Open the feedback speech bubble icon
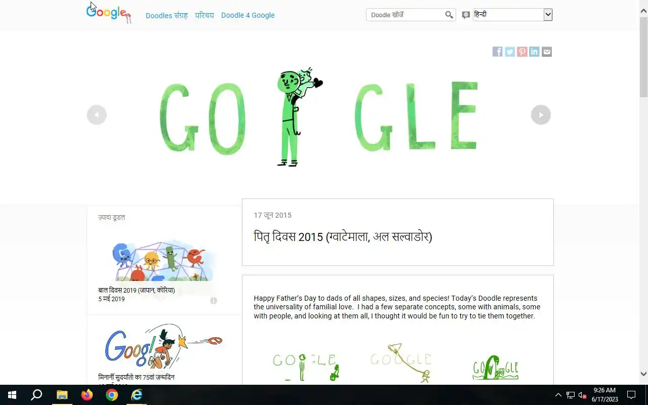The width and height of the screenshot is (648, 405). point(466,15)
